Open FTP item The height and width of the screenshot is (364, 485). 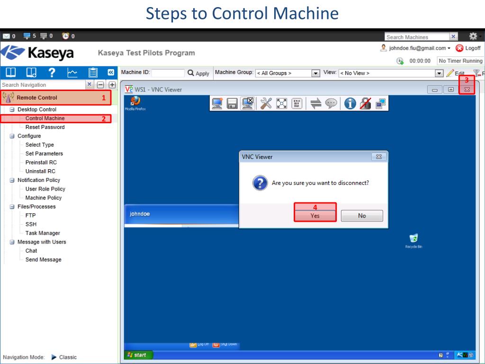pyautogui.click(x=31, y=216)
